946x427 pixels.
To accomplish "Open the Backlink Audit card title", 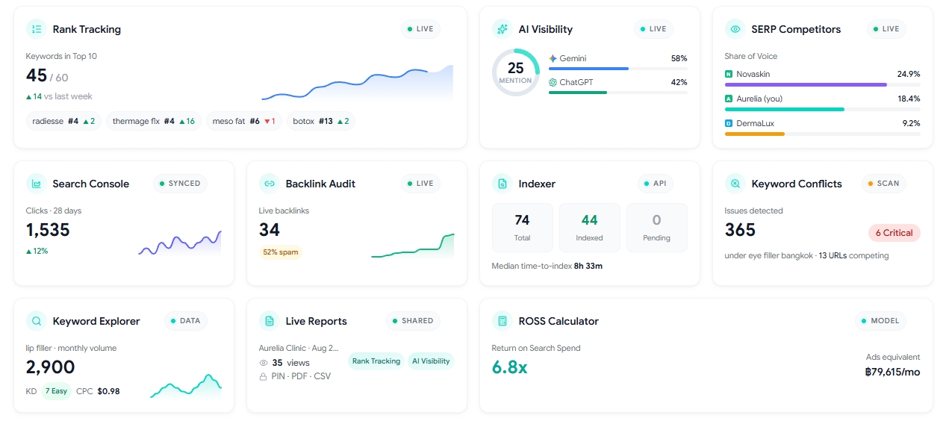I will [320, 184].
